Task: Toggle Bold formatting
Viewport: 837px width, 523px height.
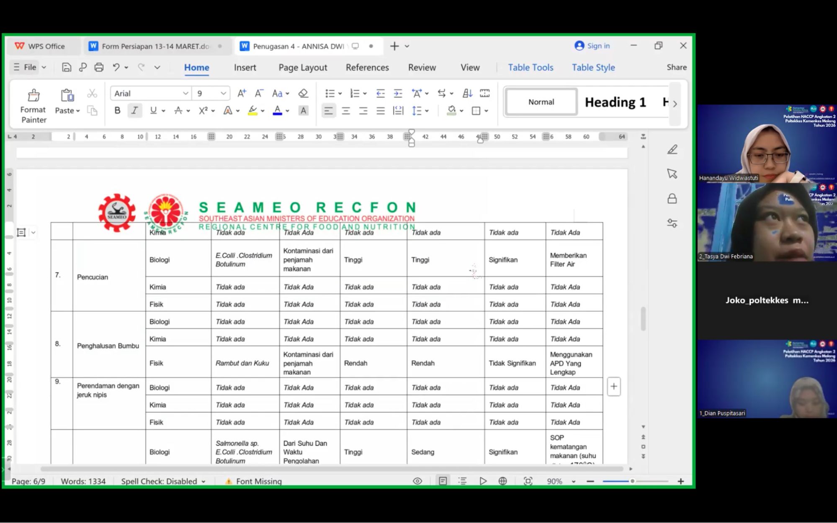Action: coord(117,110)
